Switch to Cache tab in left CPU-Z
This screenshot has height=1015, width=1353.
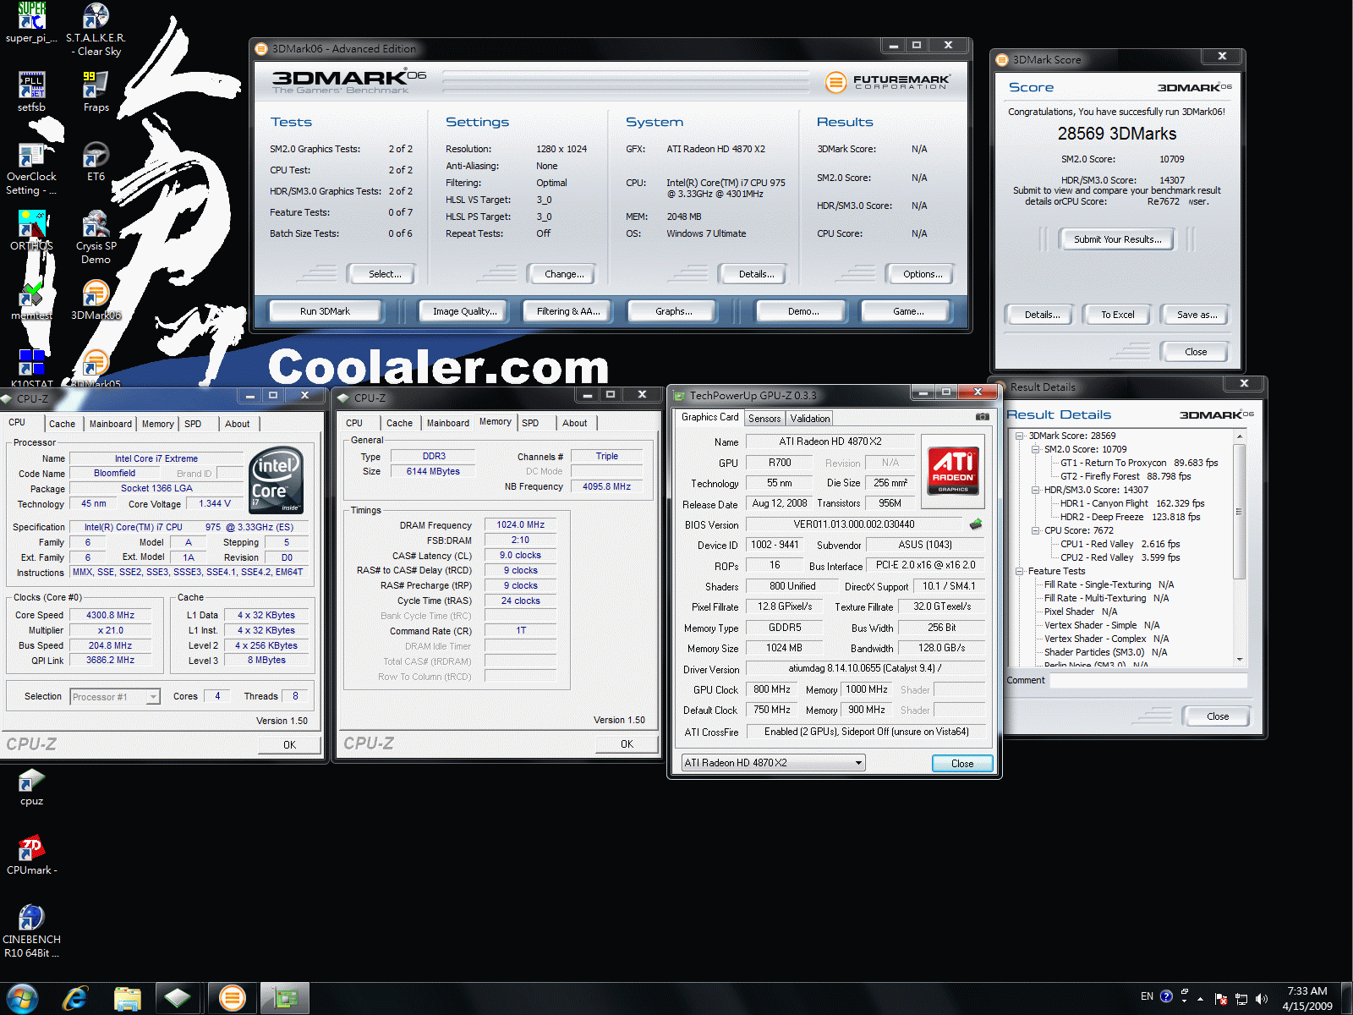click(x=62, y=424)
